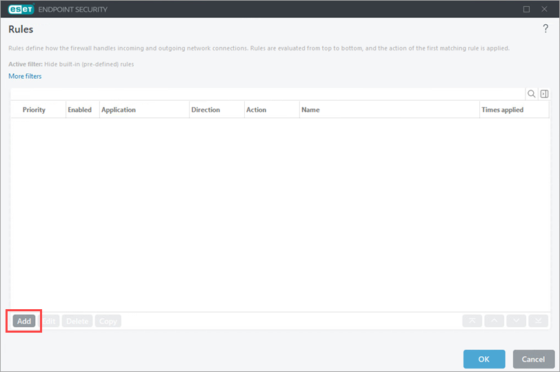Viewport: 560px width, 372px height.
Task: Move rule up one position
Action: [x=494, y=321]
